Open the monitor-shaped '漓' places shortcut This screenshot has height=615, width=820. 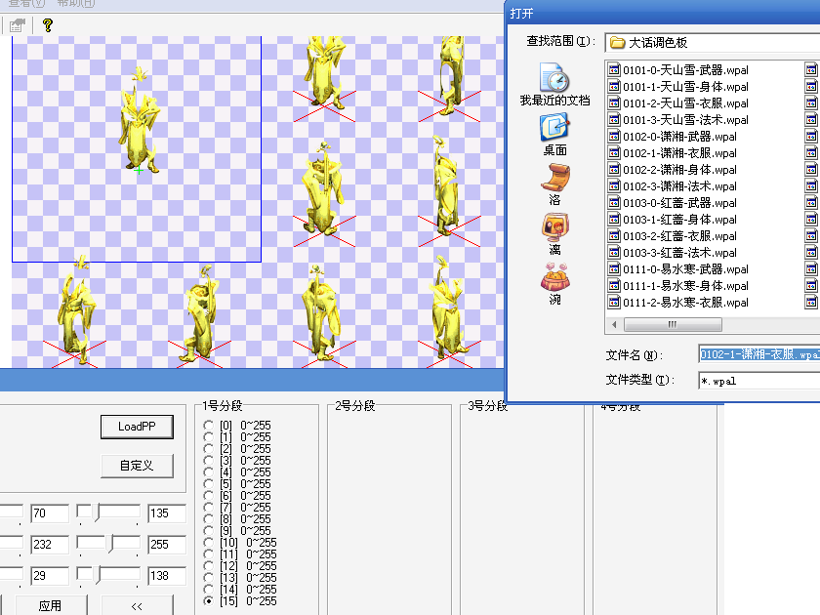tap(554, 234)
